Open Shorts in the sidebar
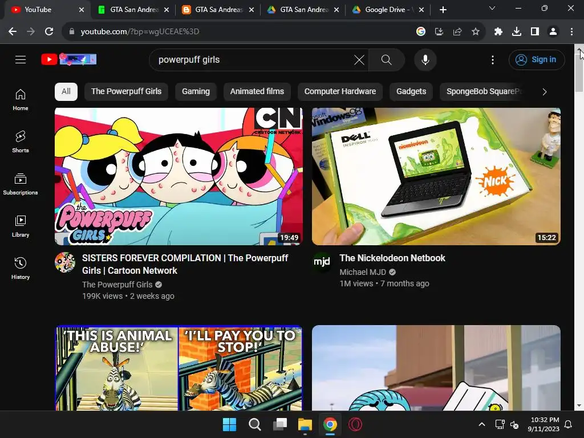Image resolution: width=584 pixels, height=438 pixels. tap(21, 142)
